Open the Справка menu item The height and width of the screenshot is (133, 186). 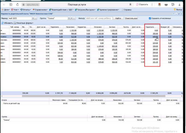click(x=126, y=10)
